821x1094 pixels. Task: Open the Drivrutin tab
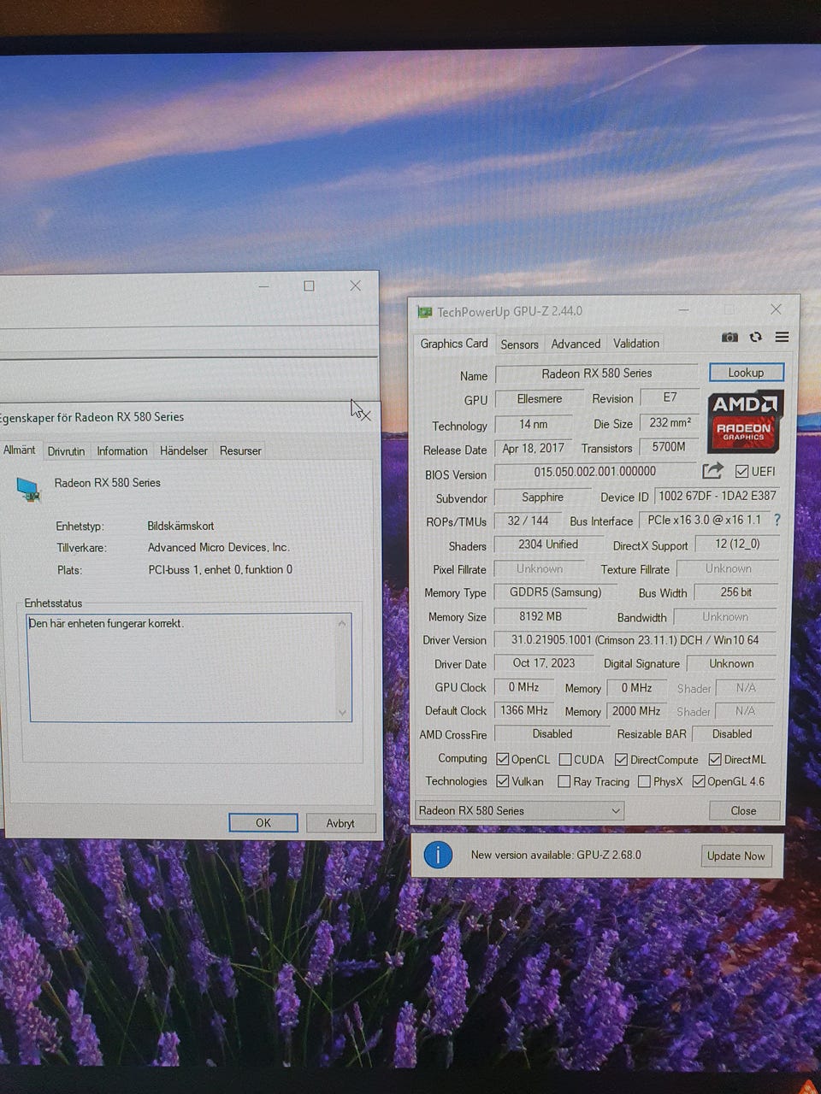coord(66,451)
